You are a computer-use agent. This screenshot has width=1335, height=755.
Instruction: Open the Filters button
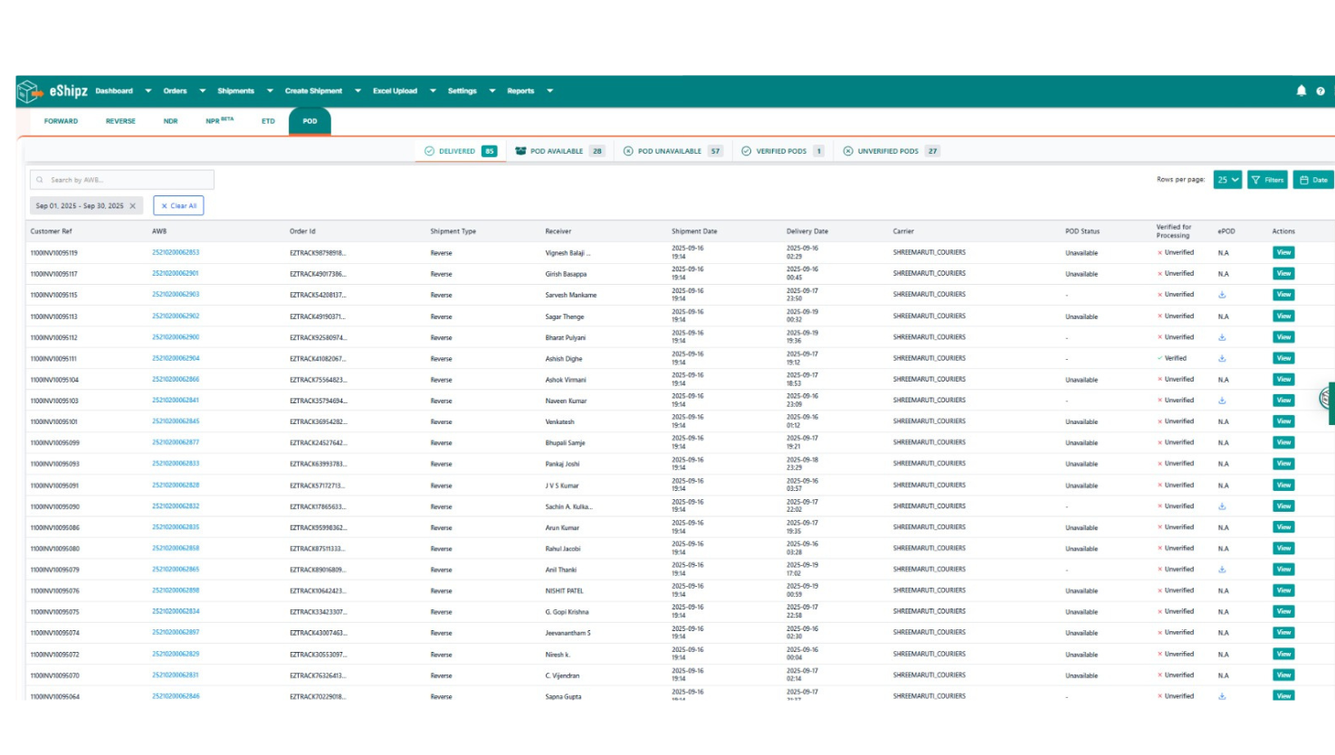click(x=1267, y=180)
